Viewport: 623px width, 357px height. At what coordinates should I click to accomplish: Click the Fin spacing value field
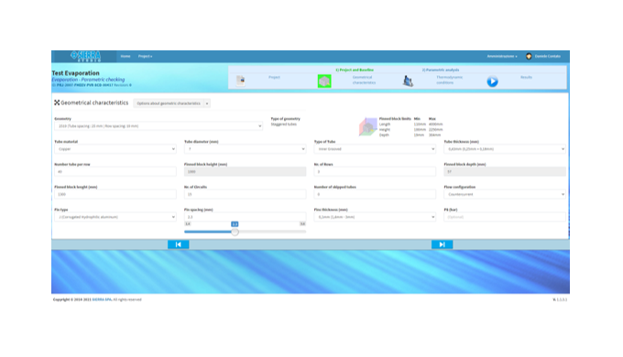(x=246, y=217)
